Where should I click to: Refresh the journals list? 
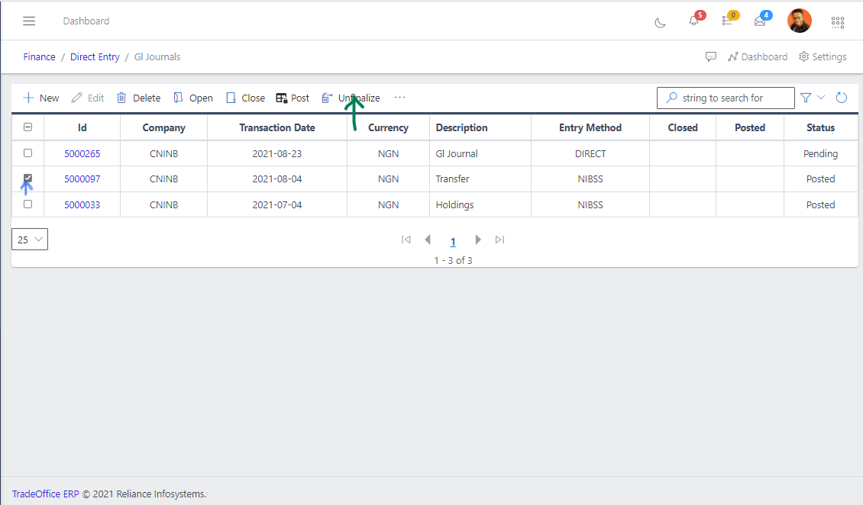click(x=842, y=98)
